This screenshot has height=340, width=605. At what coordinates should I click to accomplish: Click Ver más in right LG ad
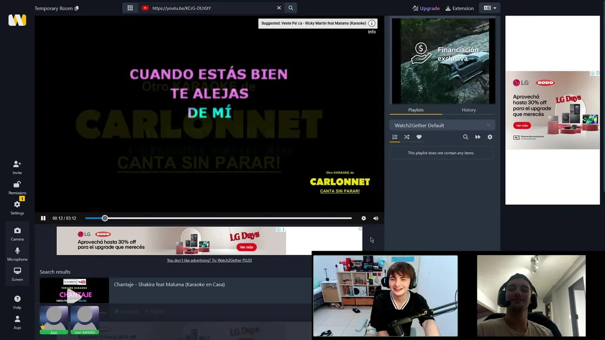(522, 126)
